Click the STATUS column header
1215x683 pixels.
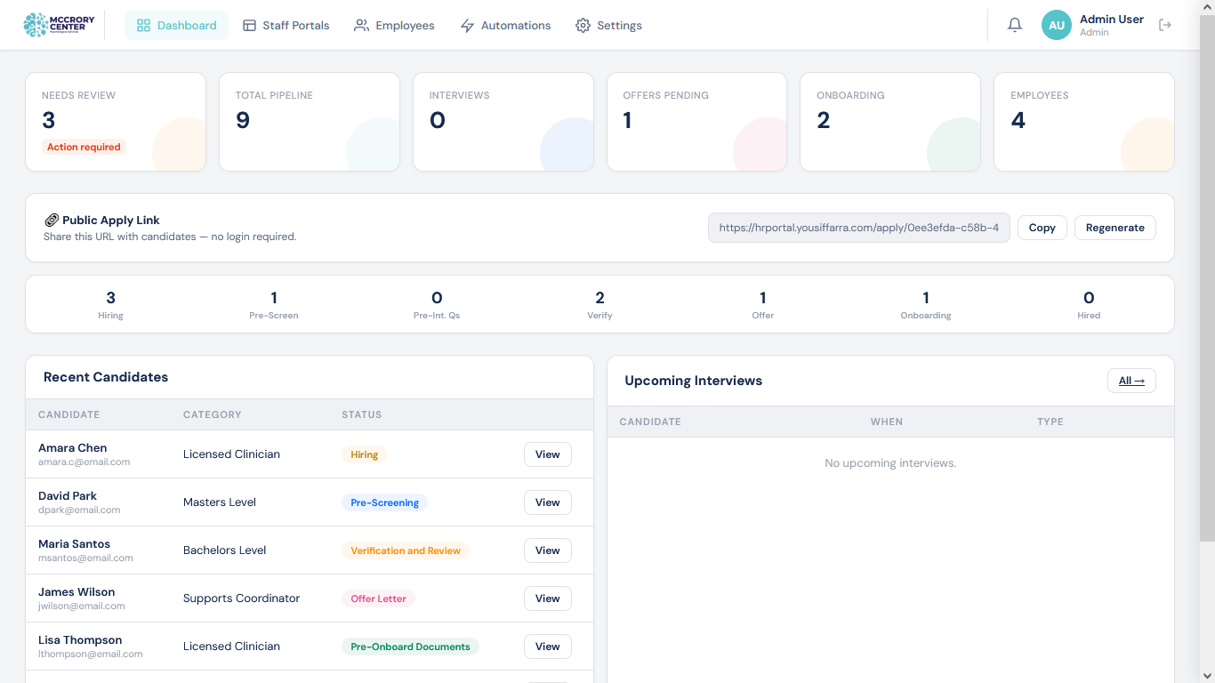[x=362, y=414]
